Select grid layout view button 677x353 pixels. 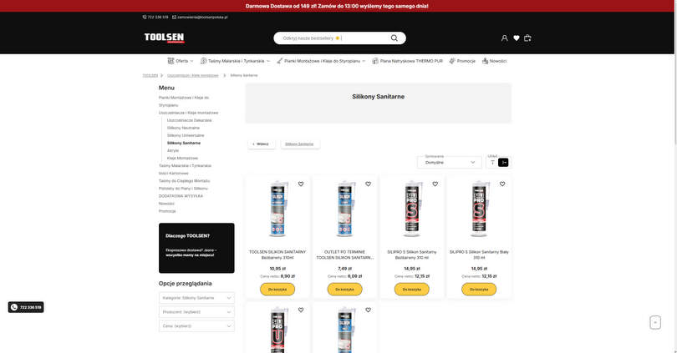click(503, 163)
